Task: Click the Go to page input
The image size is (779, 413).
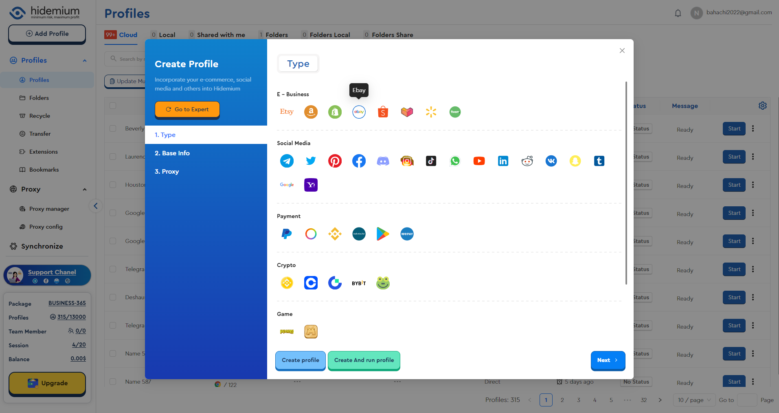Action: pos(747,400)
